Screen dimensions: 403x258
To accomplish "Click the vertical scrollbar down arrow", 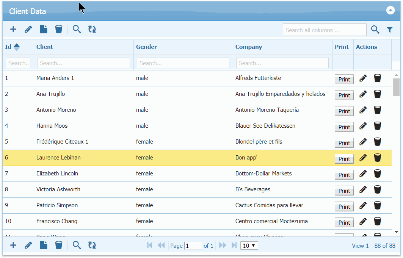I will pyautogui.click(x=397, y=232).
